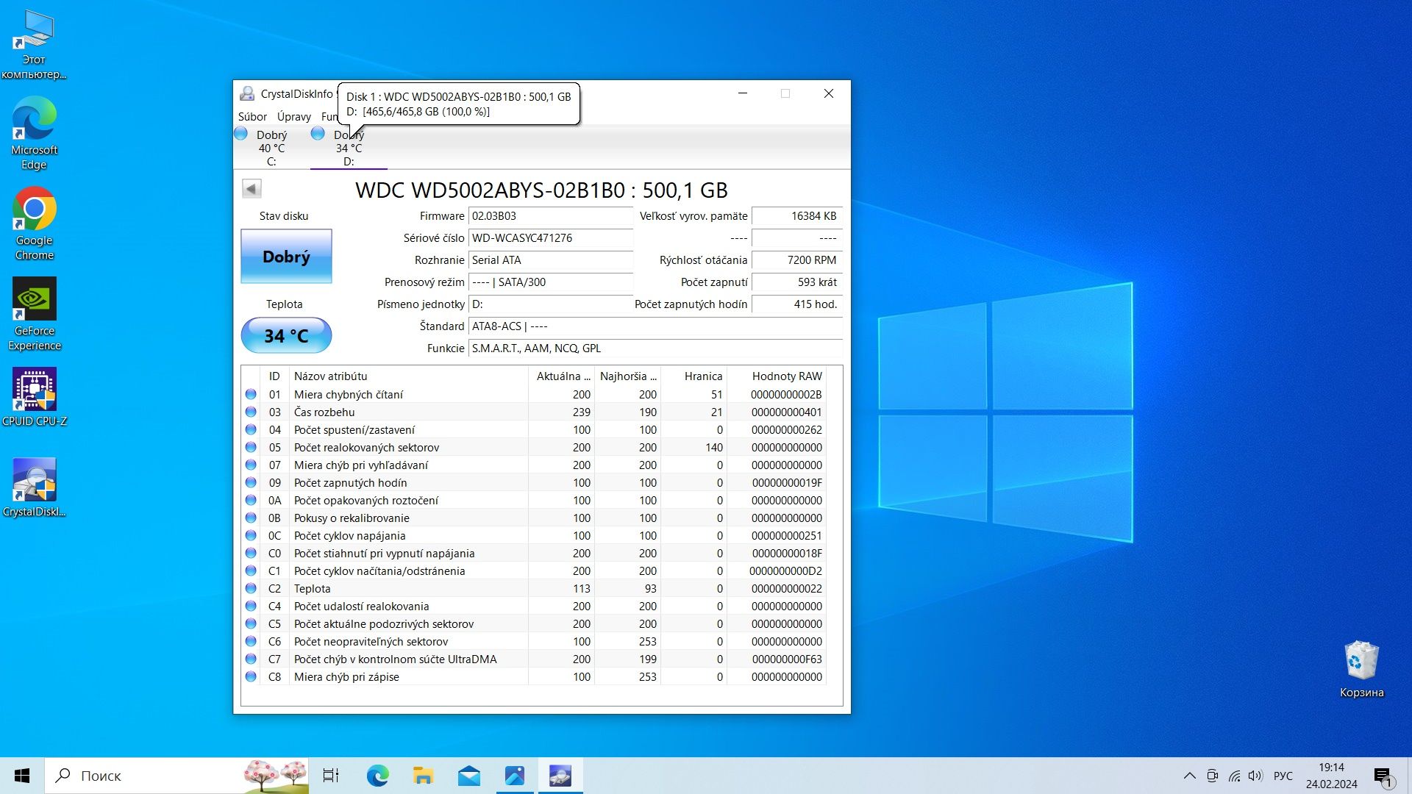The image size is (1412, 794).
Task: Select row Počet udalostí realokovania
Action: (x=534, y=607)
